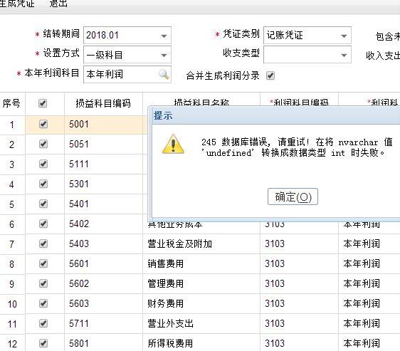Uncheck the checkbox for row 5602
This screenshot has height=351, width=400.
(x=43, y=283)
